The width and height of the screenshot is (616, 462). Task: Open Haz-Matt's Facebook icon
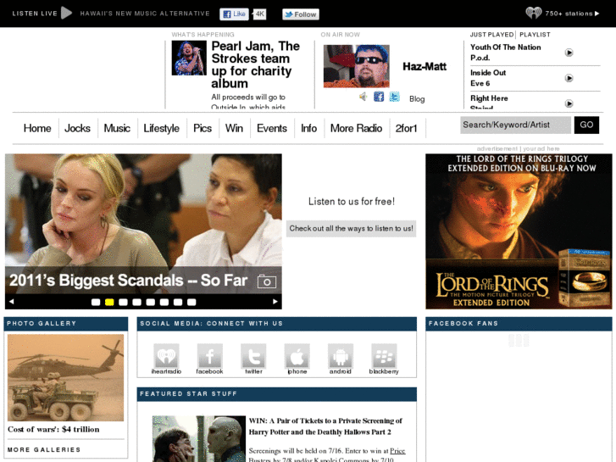[379, 97]
